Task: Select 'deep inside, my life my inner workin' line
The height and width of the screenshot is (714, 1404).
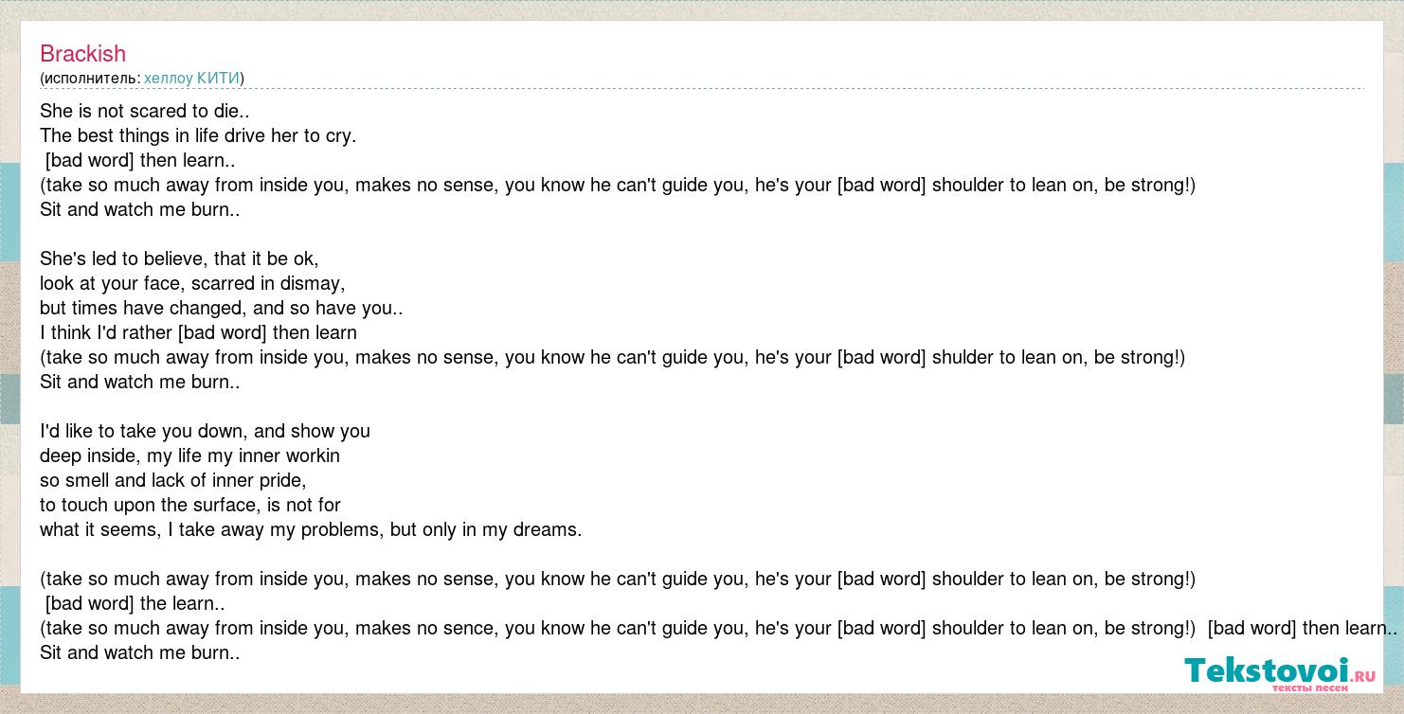Action: click(189, 455)
